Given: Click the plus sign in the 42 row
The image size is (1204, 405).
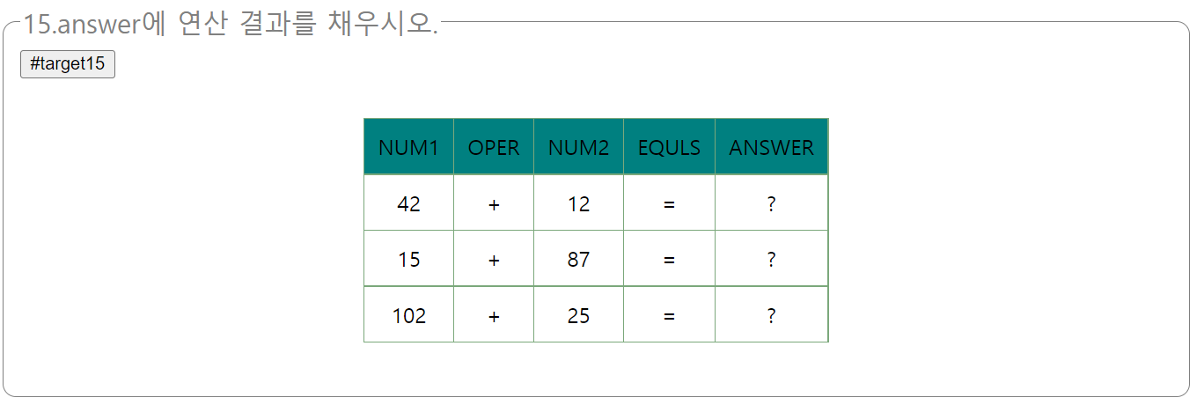Looking at the screenshot, I should [494, 203].
